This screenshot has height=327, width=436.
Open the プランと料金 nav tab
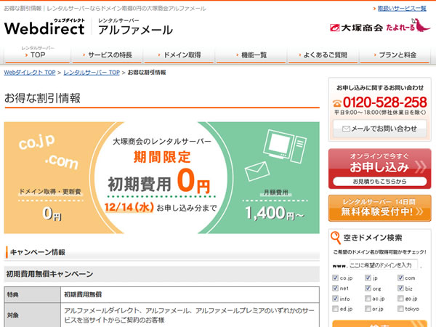395,54
